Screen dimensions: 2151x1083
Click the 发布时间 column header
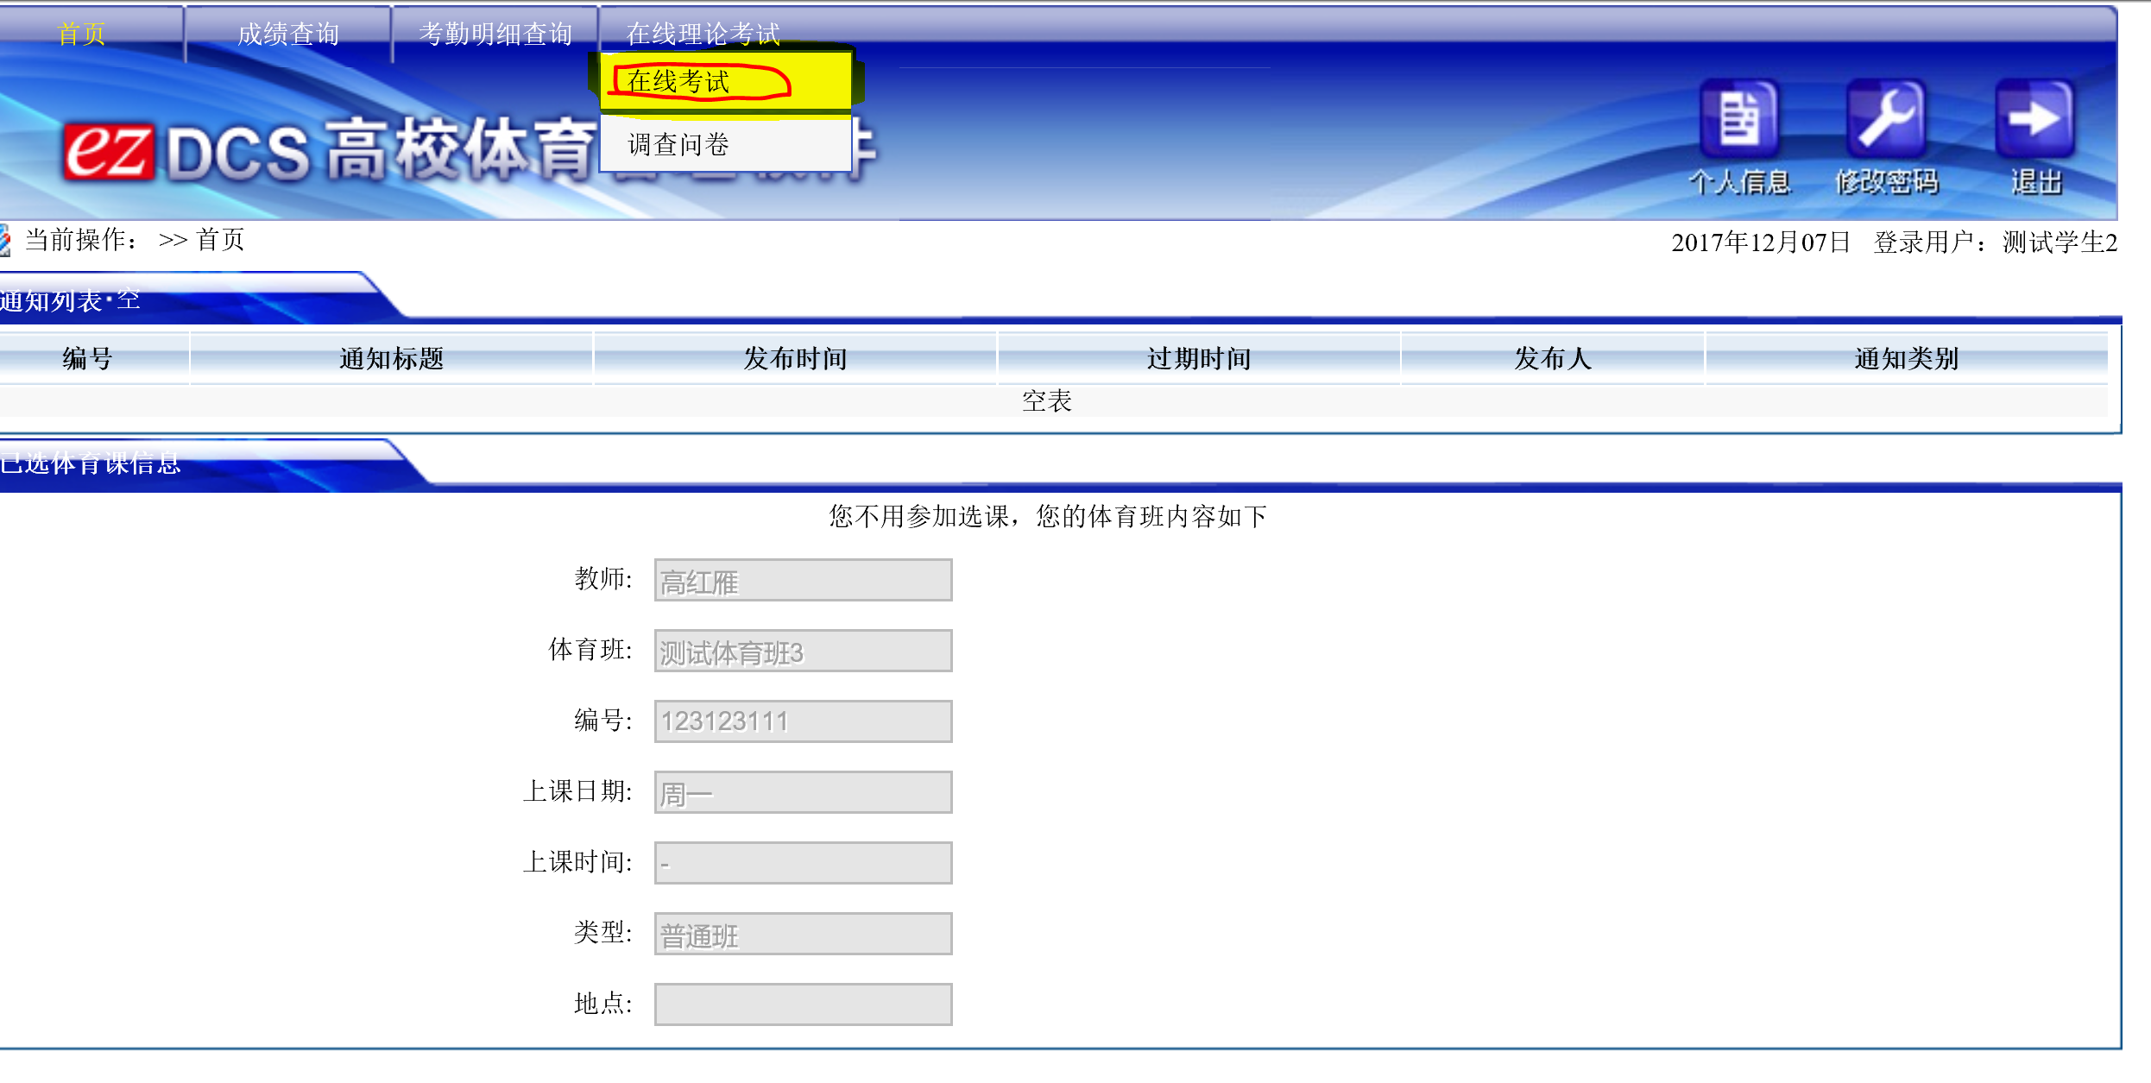click(795, 358)
